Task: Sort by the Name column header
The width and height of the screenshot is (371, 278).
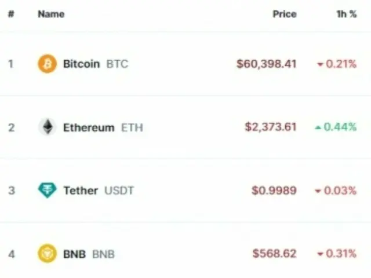Action: (51, 14)
